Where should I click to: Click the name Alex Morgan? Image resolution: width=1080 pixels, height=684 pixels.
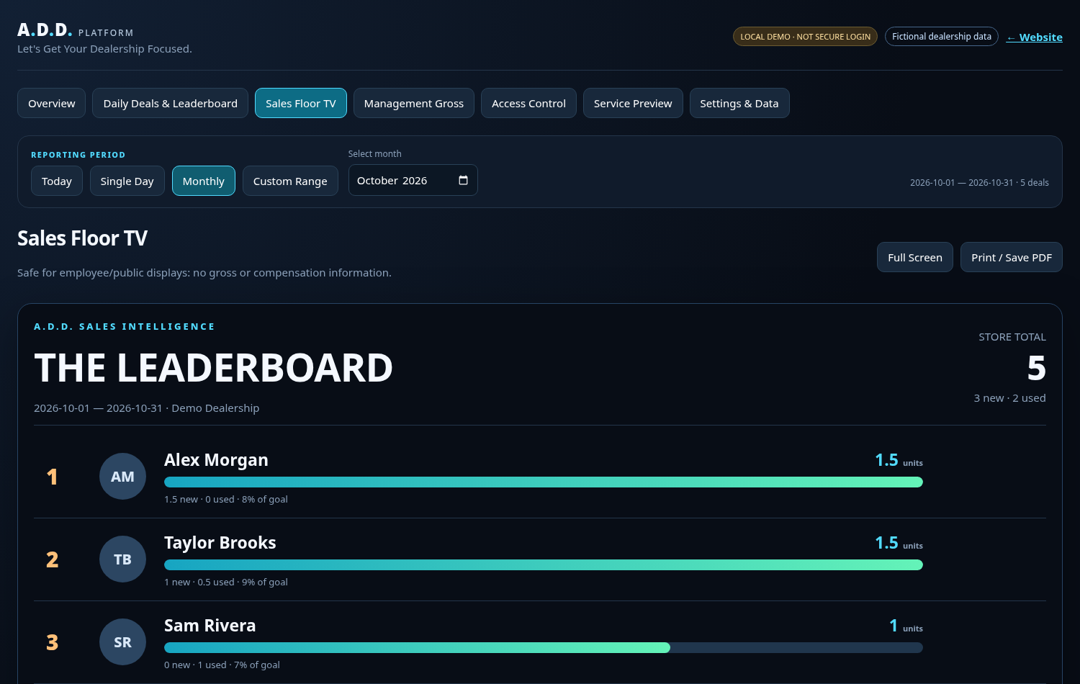click(x=216, y=460)
